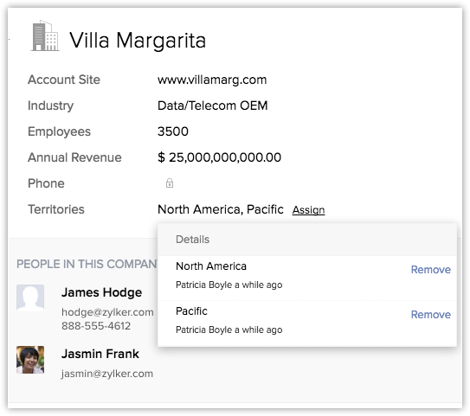Click the Villa Margarita account title
The width and height of the screenshot is (470, 416).
(138, 40)
